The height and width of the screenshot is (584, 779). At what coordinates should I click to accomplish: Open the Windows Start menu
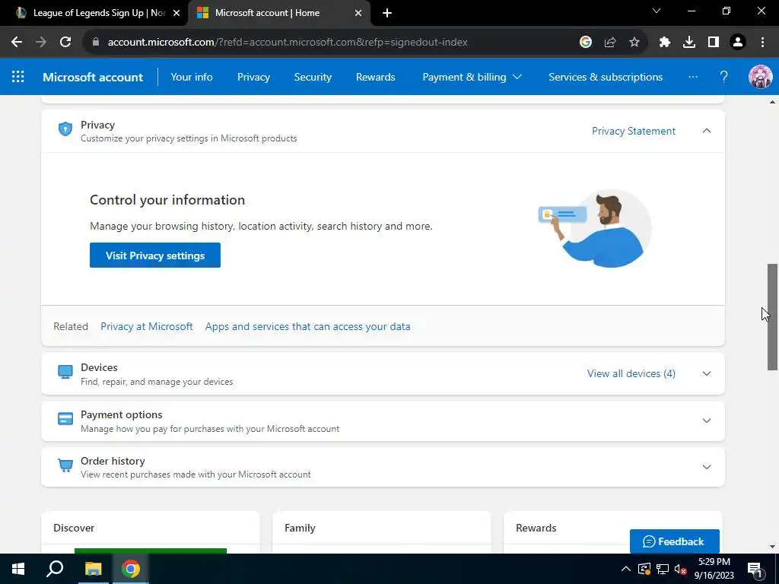pyautogui.click(x=18, y=569)
